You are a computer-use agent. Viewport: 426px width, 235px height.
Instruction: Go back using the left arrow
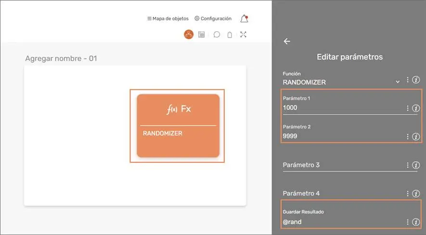point(287,41)
